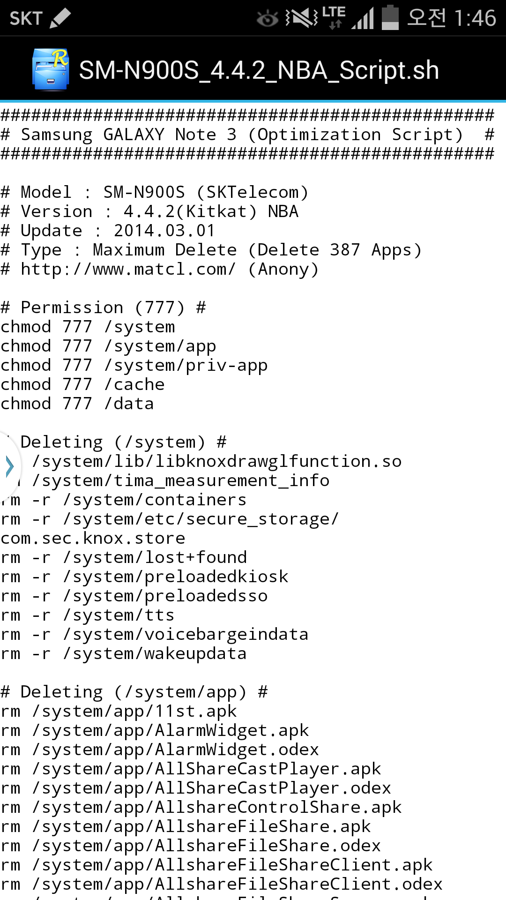The image size is (506, 900).
Task: Tap the vibrate mute status icon
Action: pos(301,18)
